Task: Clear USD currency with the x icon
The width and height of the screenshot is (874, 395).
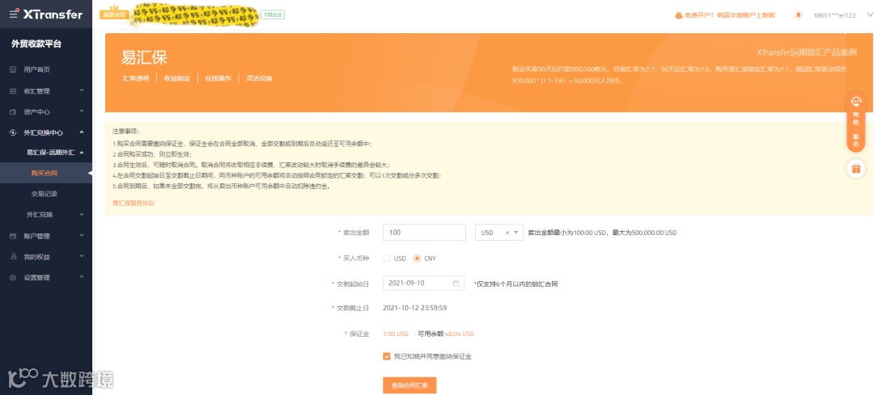Action: [x=507, y=233]
